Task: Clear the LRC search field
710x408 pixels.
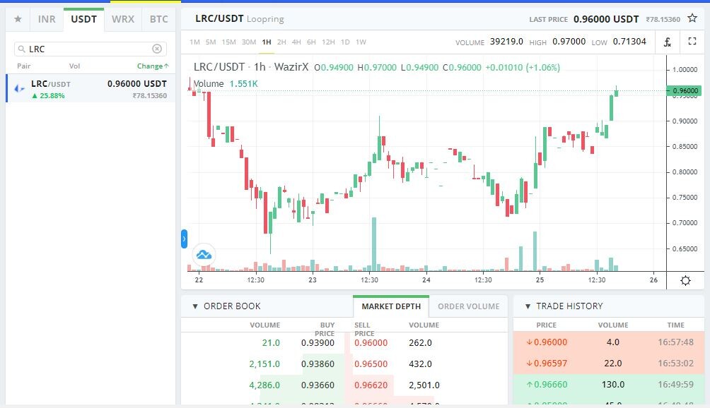Action: 157,49
